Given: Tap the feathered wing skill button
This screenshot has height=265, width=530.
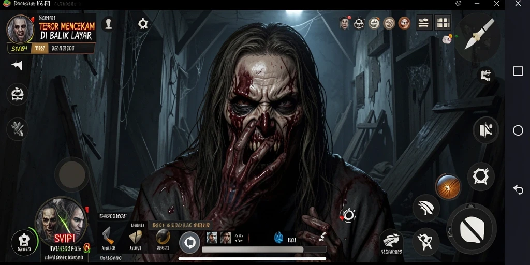Looking at the screenshot, I should point(426,208).
